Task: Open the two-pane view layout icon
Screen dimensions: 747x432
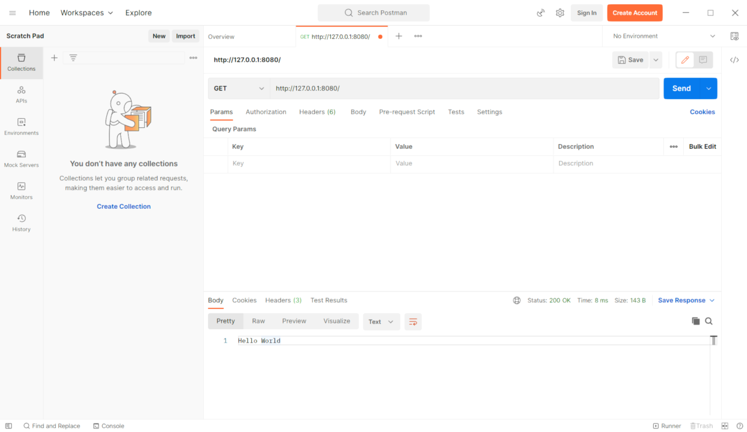Action: pos(725,426)
